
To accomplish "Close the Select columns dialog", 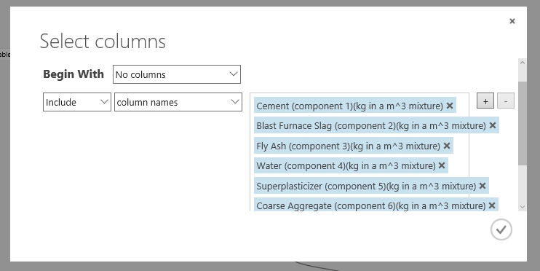I will tap(512, 21).
